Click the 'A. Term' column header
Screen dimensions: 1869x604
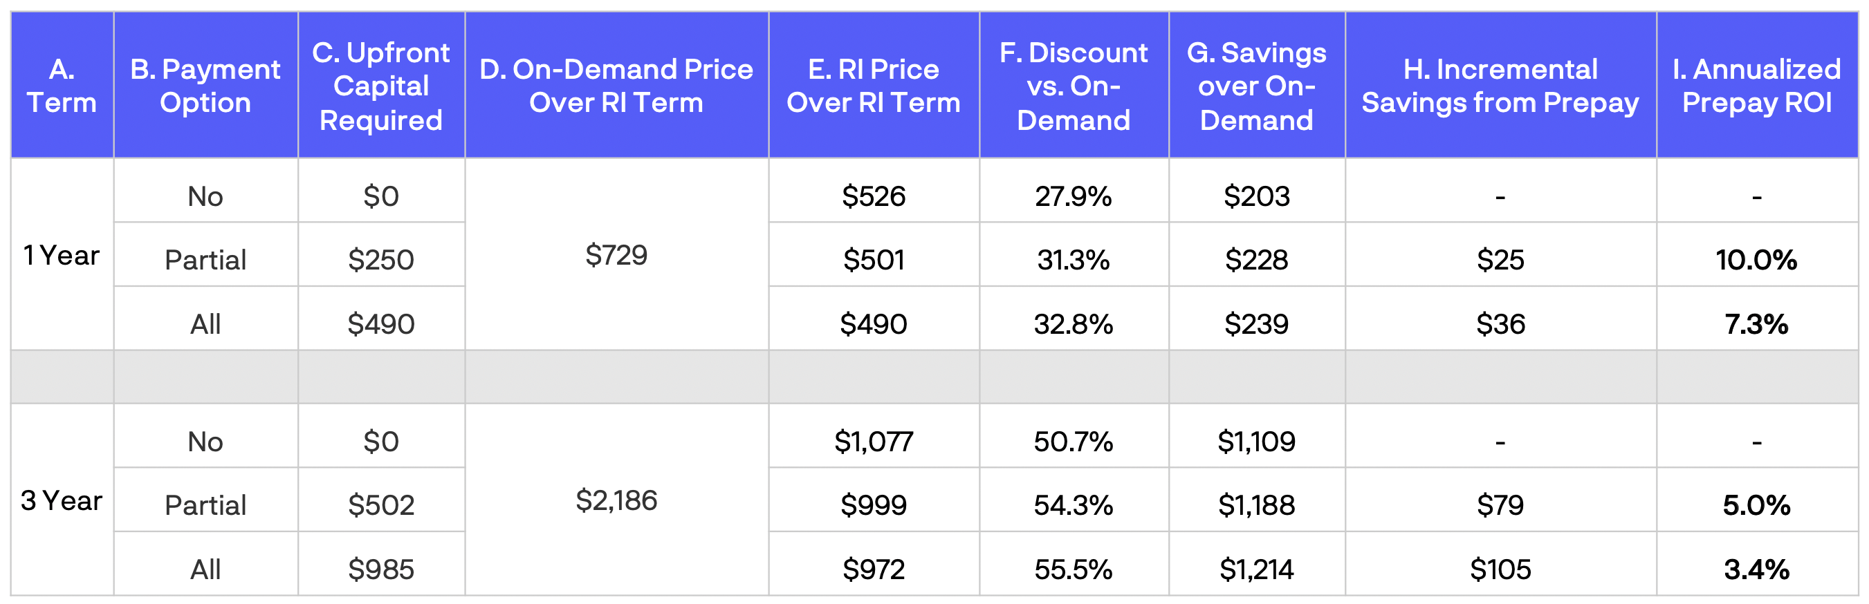pyautogui.click(x=62, y=86)
